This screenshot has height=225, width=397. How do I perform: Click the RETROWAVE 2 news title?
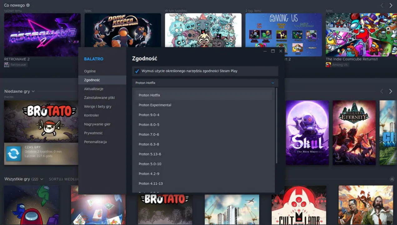click(17, 59)
